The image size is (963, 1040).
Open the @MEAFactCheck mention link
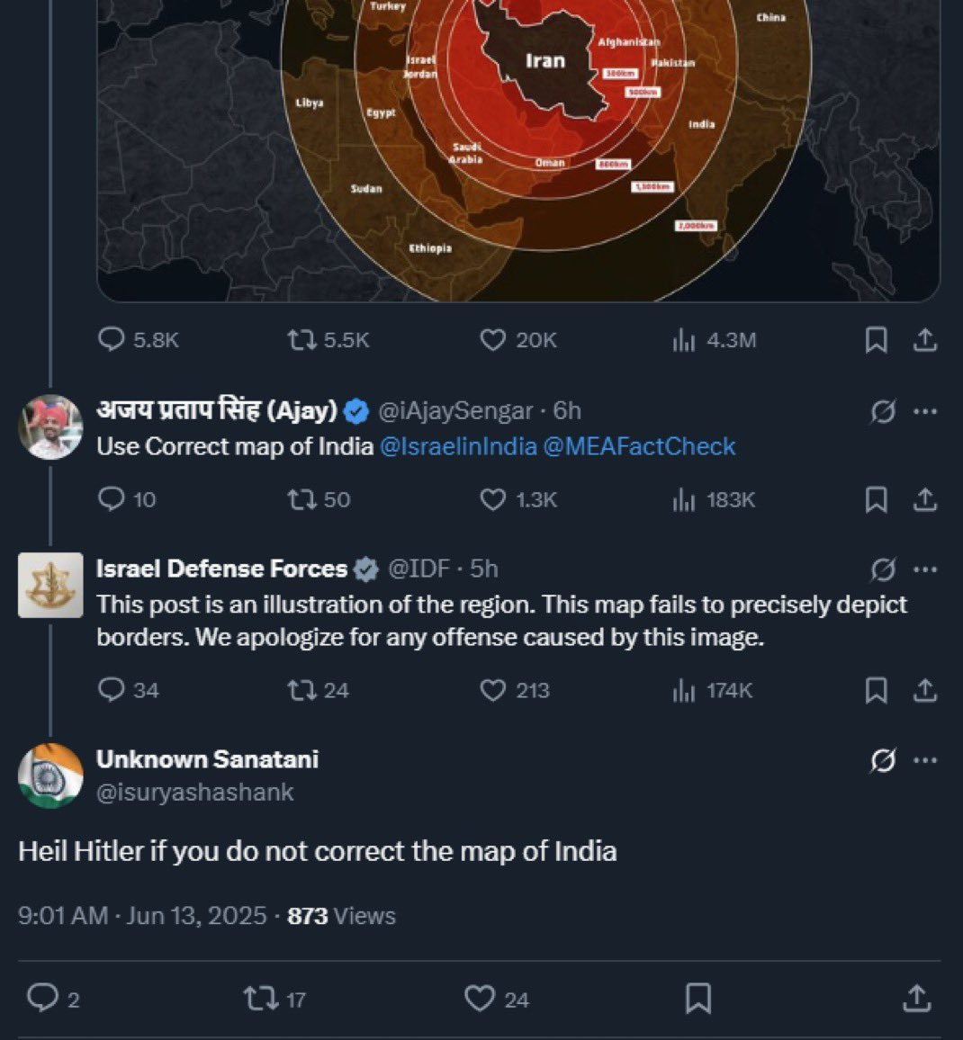click(639, 446)
